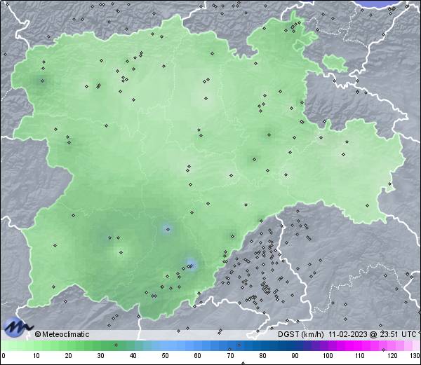Click the small detached green enclave on the map
Screen dimensions: 421x365
point(335,64)
